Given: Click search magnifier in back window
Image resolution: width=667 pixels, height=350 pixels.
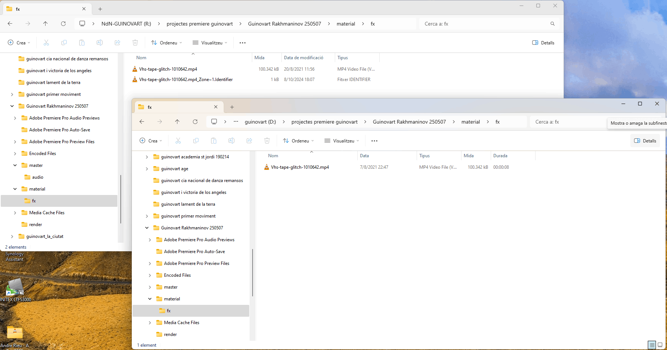Looking at the screenshot, I should point(553,24).
